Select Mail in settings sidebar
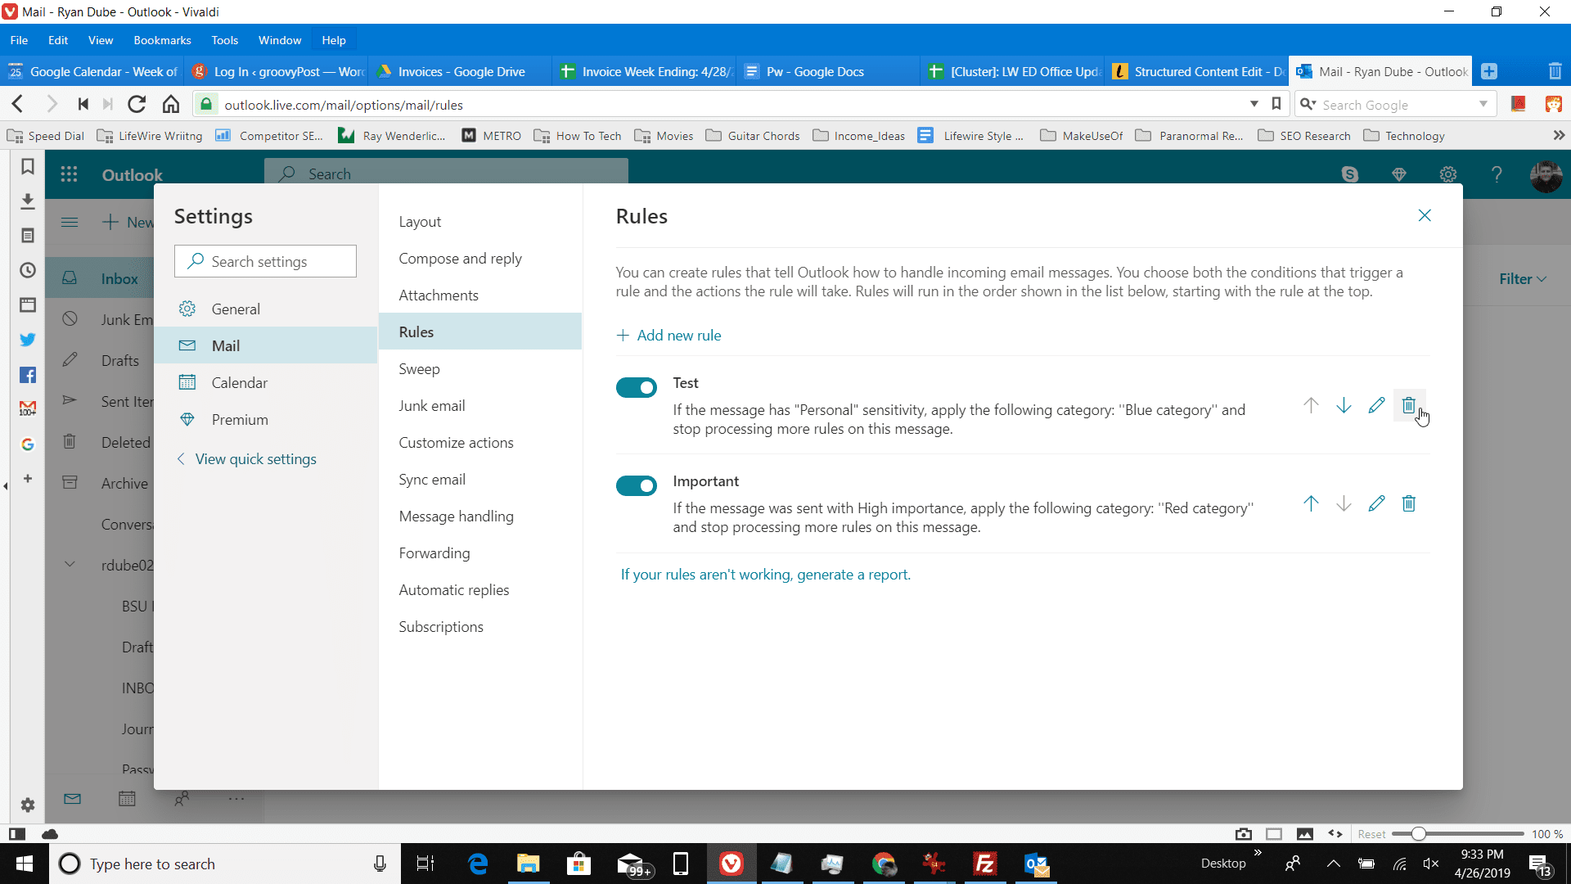 pos(224,345)
